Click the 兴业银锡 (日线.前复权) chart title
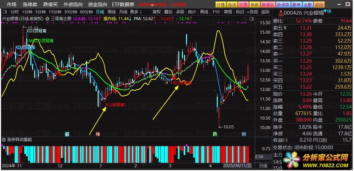The height and width of the screenshot is (171, 354). click(23, 19)
